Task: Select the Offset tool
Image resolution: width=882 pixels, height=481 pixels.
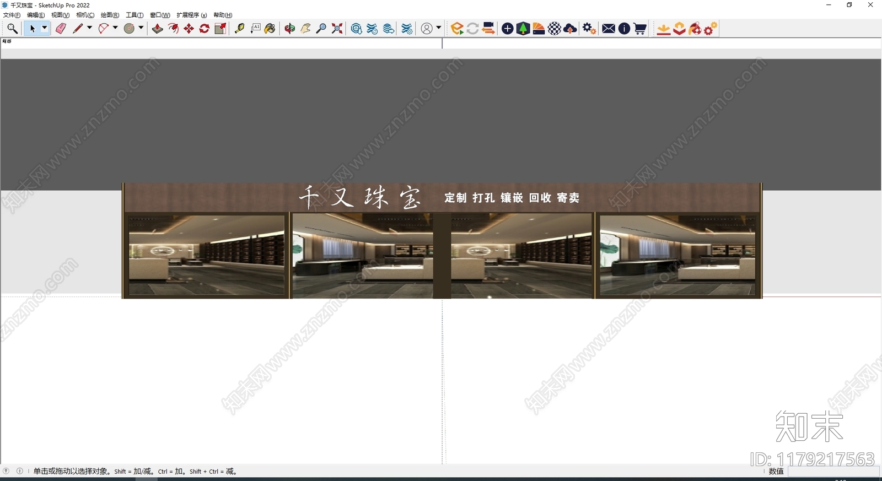Action: click(x=173, y=29)
